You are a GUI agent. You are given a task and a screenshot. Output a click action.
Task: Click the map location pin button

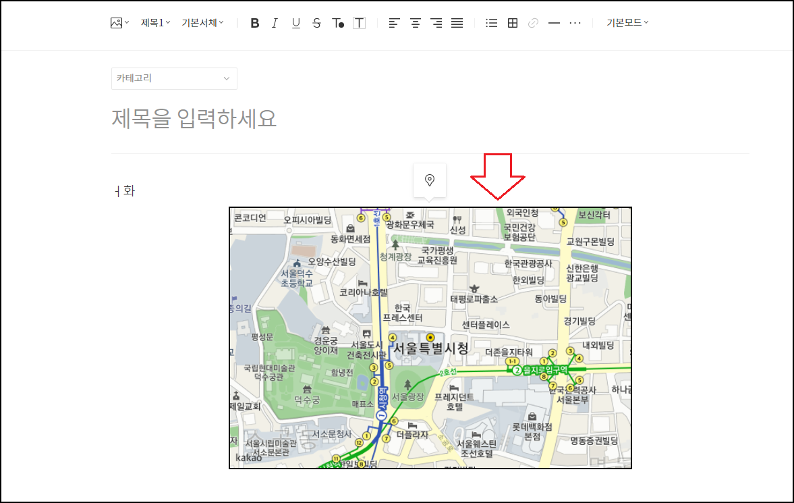point(430,180)
